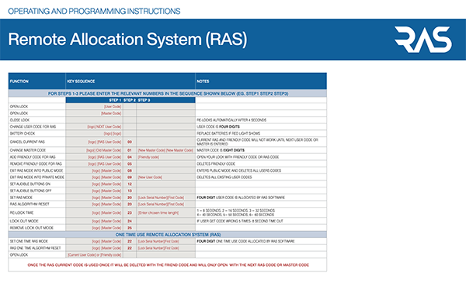This screenshot has height=287, width=466.
Task: Click the note 'Deletes friendly code'
Action: click(x=216, y=164)
